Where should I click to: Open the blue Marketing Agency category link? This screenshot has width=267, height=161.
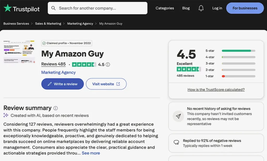pyautogui.click(x=58, y=72)
